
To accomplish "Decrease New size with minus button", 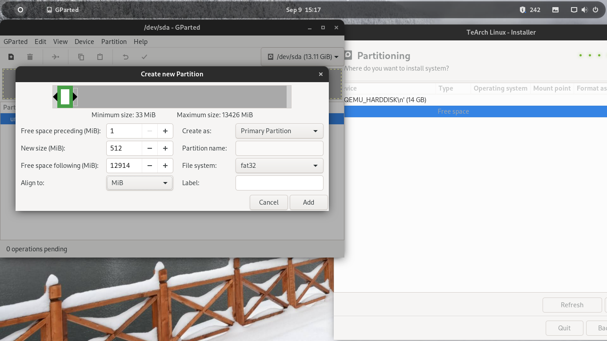I will pyautogui.click(x=150, y=148).
